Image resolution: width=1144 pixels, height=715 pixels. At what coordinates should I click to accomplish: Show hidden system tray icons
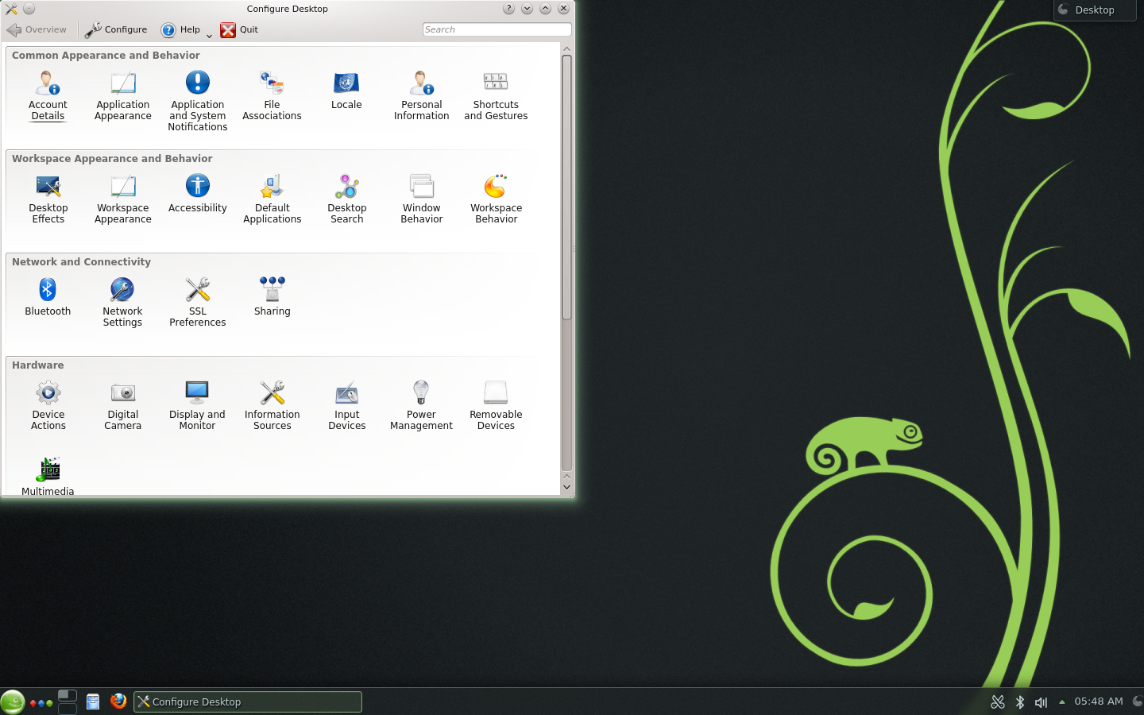(1062, 701)
